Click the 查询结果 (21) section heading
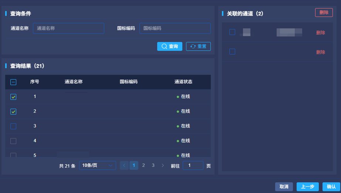The image size is (341, 193). (x=27, y=66)
